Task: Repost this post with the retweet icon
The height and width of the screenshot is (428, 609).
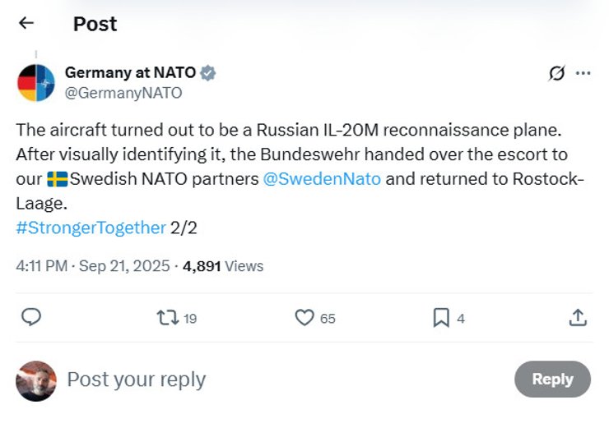Action: click(168, 317)
